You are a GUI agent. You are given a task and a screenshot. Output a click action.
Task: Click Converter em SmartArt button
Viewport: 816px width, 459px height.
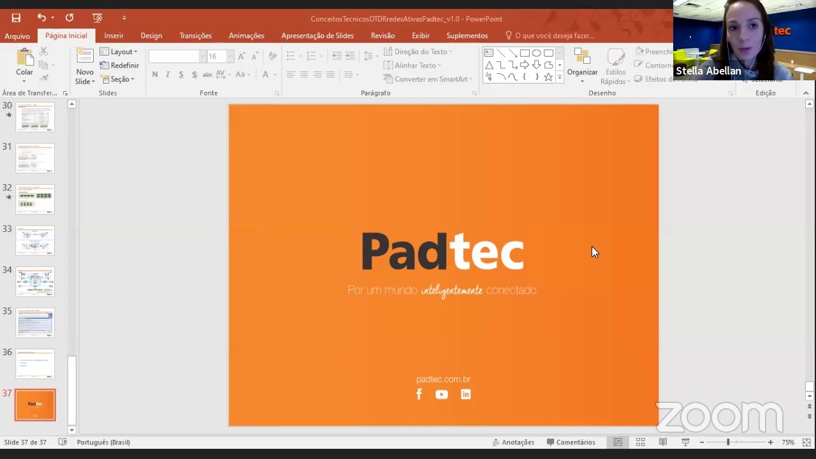coord(428,79)
